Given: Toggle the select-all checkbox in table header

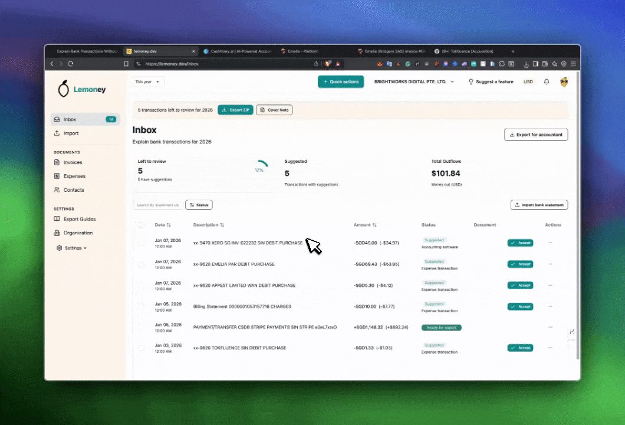Looking at the screenshot, I should (141, 225).
